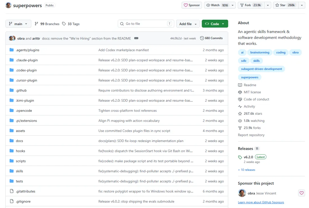Click folder icon for docs

(x=12, y=141)
